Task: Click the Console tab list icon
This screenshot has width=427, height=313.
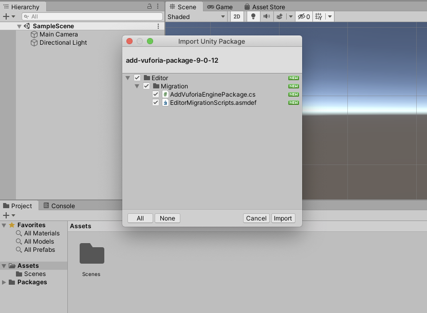Action: 46,206
